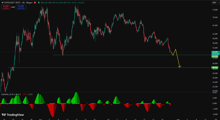Click the closing price value C54,392

[67, 3]
